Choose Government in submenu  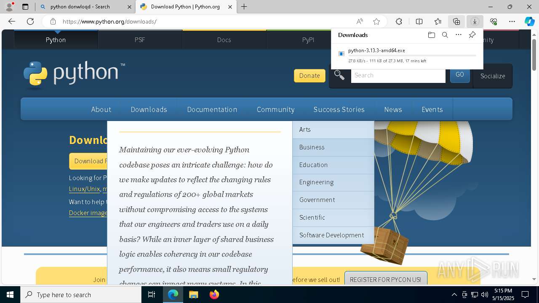333,200
